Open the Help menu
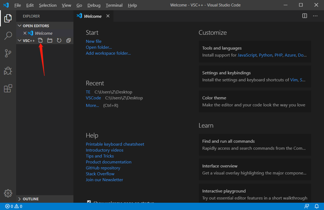This screenshot has height=210, width=324. pos(132,5)
